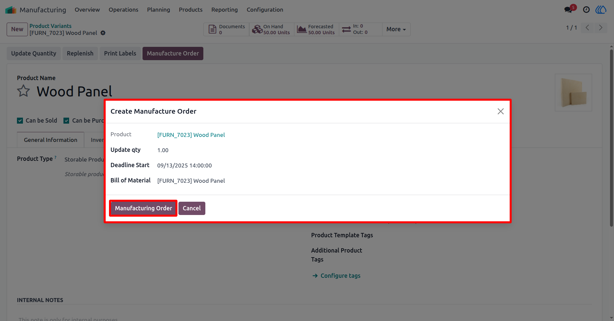Image resolution: width=614 pixels, height=321 pixels.
Task: Toggle the Can be Purchased checkbox
Action: pyautogui.click(x=66, y=121)
